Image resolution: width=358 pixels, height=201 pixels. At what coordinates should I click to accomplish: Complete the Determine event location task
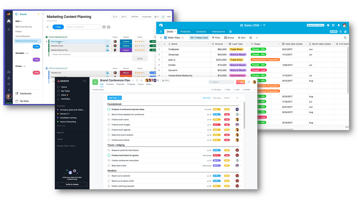109,135
